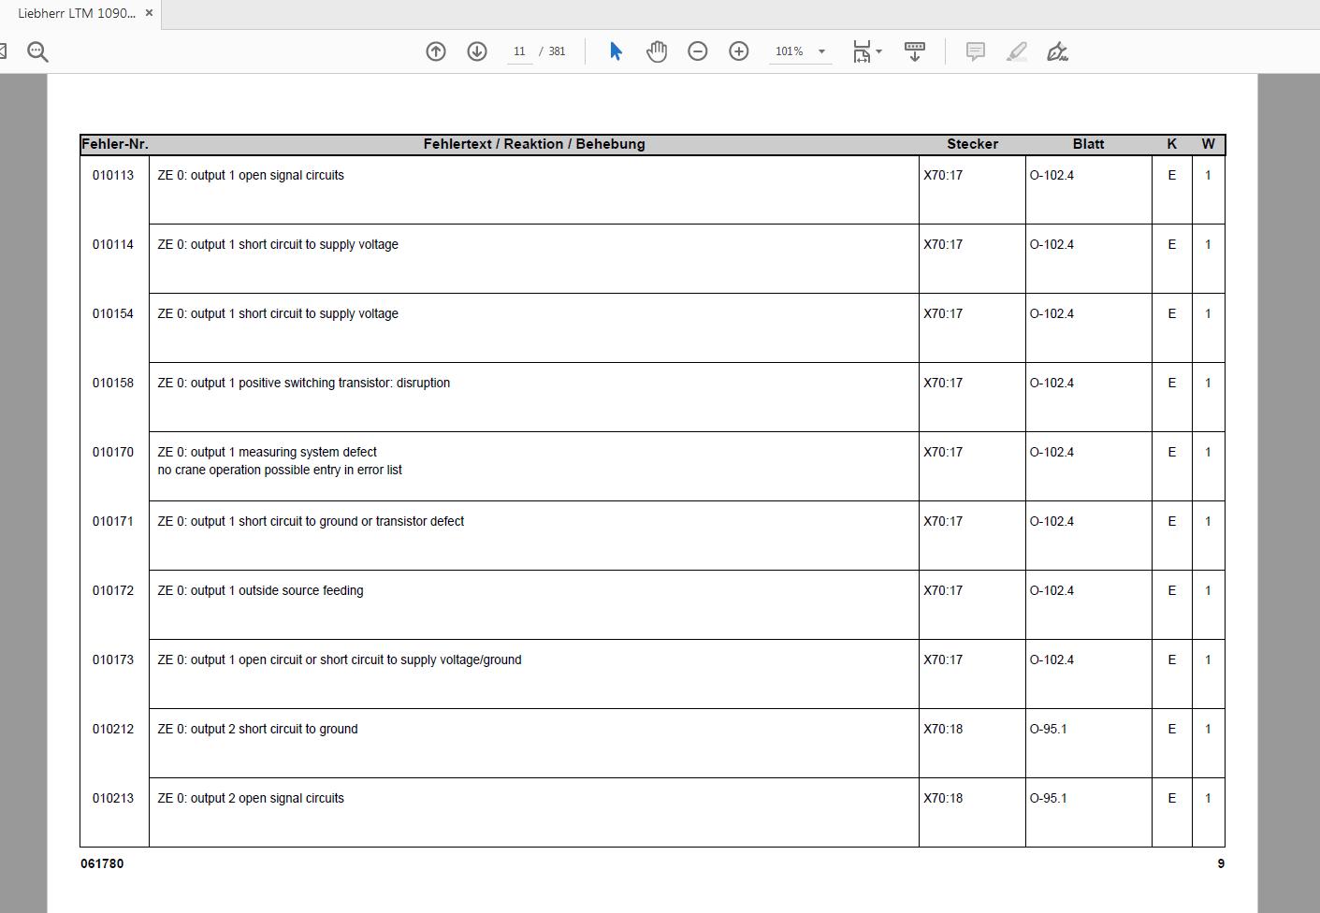Click the Fehler-Nr. column header
Screen dimensions: 1320x913
point(115,144)
